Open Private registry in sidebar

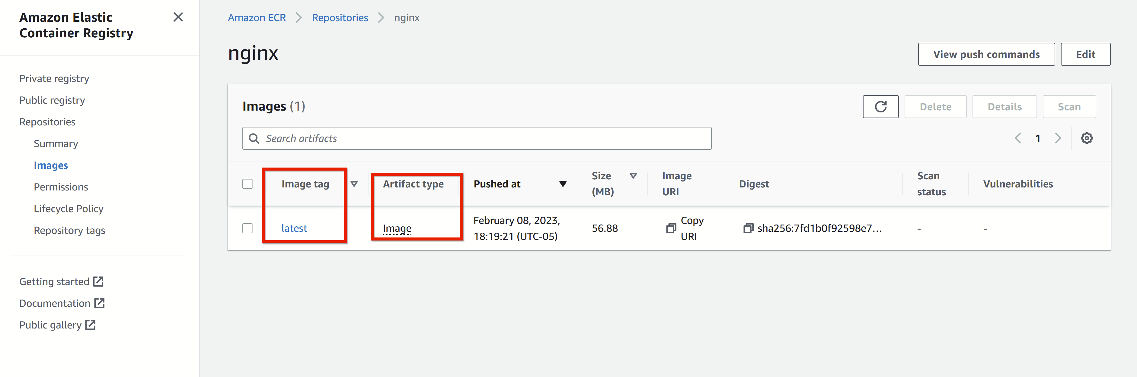(x=54, y=78)
